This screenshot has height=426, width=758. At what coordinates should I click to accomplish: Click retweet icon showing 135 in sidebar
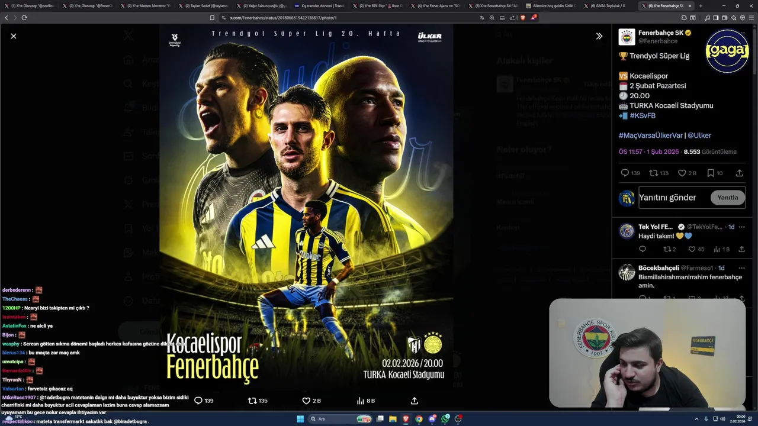coord(654,173)
